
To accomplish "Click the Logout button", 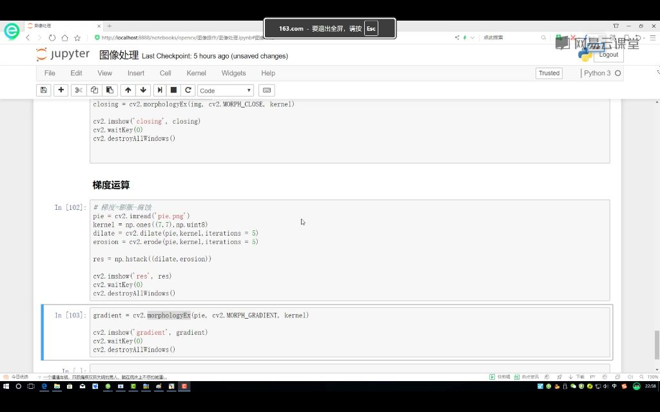I will coord(608,55).
